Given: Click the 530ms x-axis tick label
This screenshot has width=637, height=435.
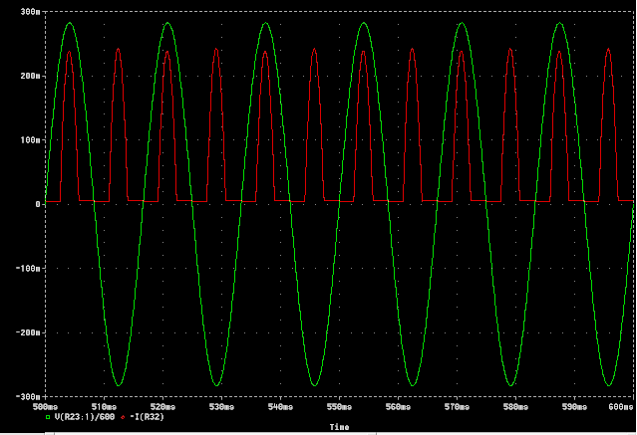Looking at the screenshot, I should pos(222,407).
